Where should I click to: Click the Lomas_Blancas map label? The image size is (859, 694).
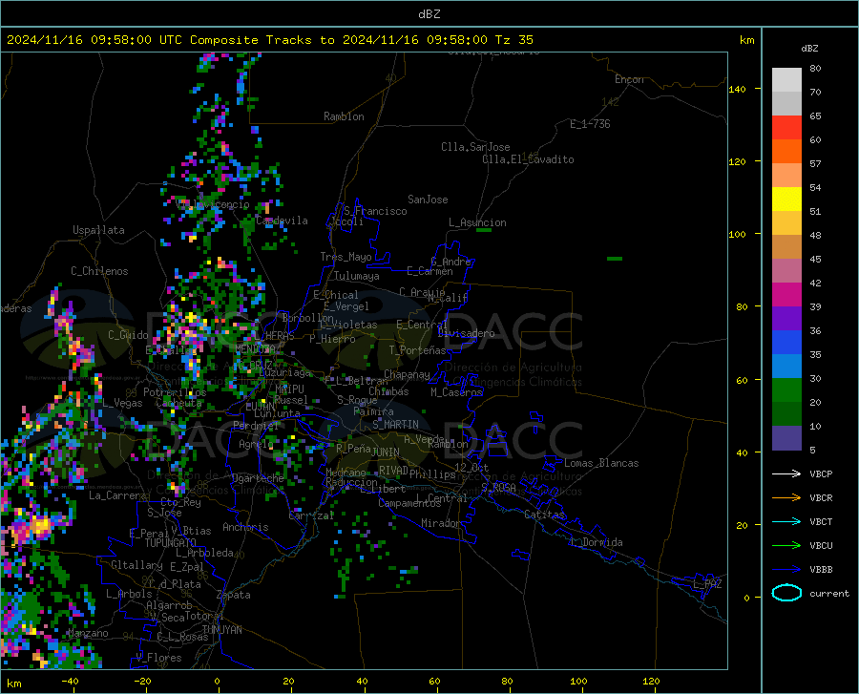[601, 463]
